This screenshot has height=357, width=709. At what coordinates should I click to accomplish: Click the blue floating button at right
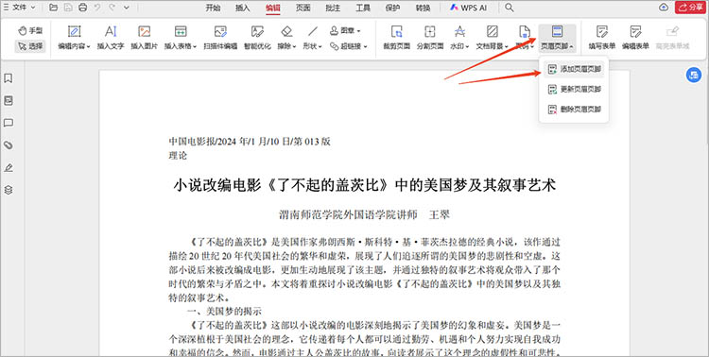[x=694, y=75]
